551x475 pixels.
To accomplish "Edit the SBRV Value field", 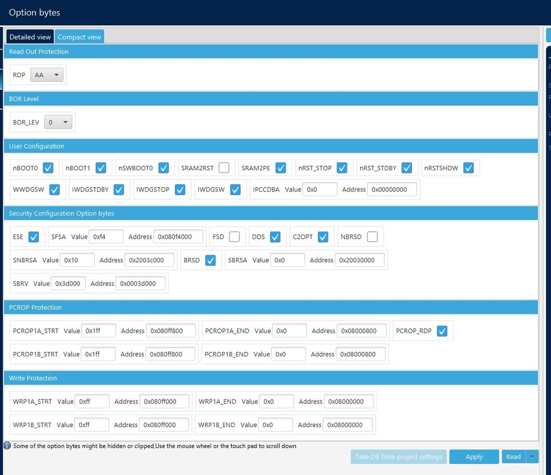I will [x=68, y=283].
